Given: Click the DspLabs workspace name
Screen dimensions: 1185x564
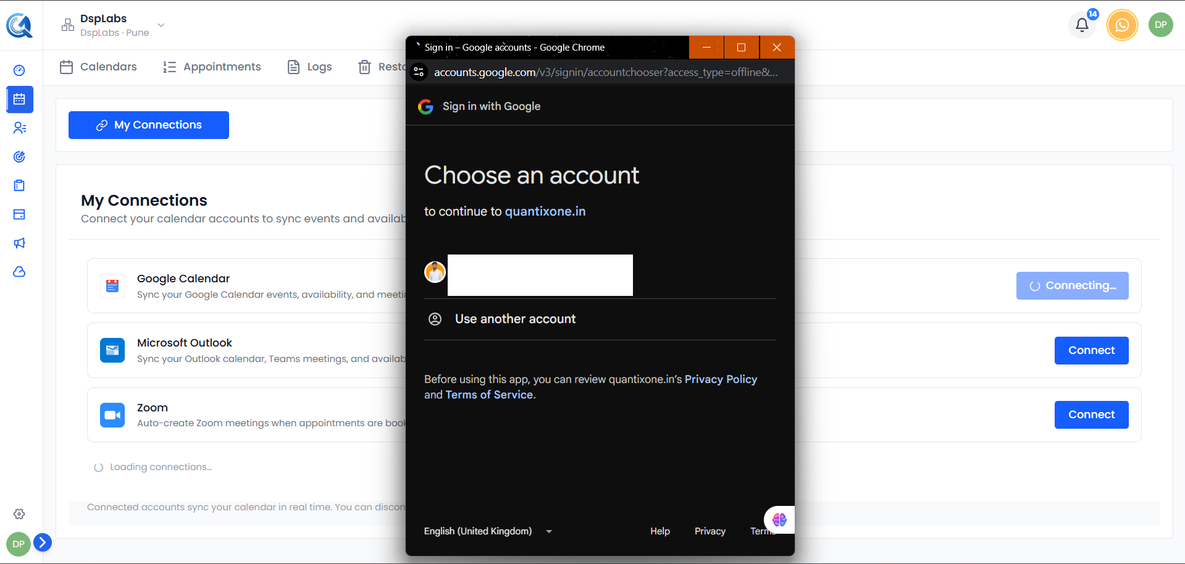Looking at the screenshot, I should [x=103, y=19].
